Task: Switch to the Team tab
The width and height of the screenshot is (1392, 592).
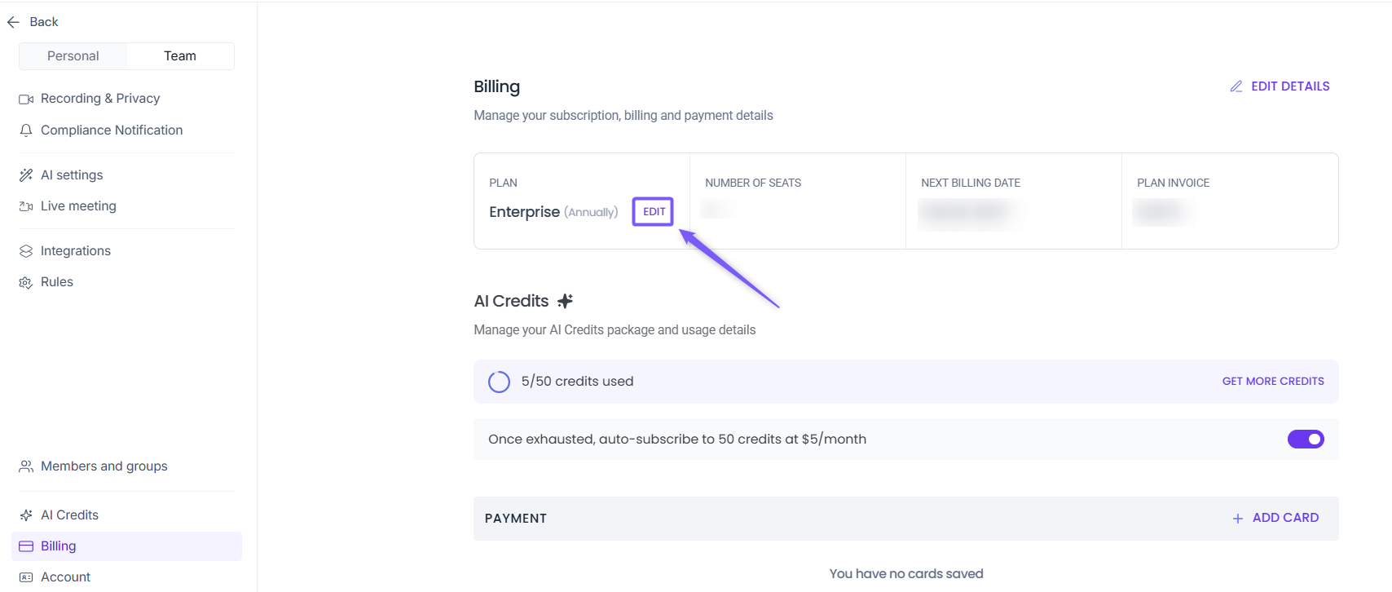Action: click(x=180, y=56)
